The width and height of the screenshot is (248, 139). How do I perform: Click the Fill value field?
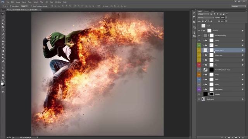(x=223, y=21)
